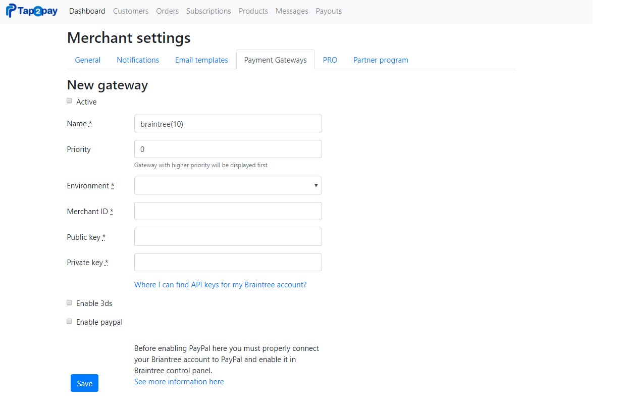Image resolution: width=631 pixels, height=407 pixels.
Task: Focus the Name field containing braintree(10)
Action: tap(228, 124)
